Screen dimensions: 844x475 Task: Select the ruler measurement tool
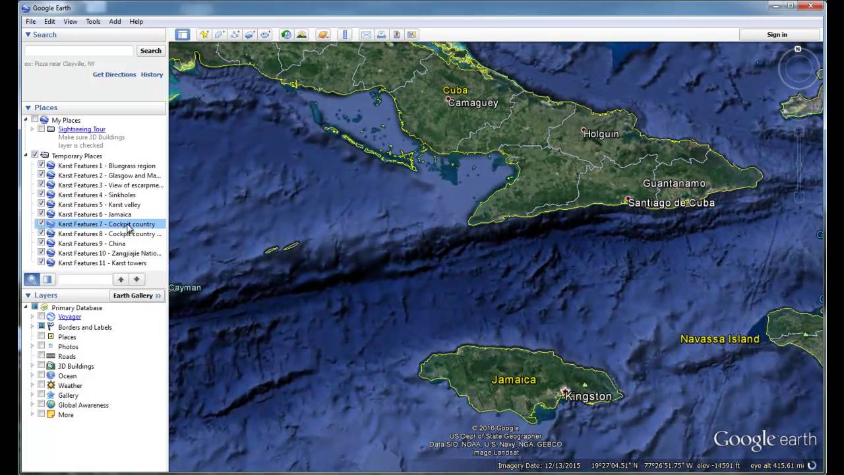pos(344,35)
